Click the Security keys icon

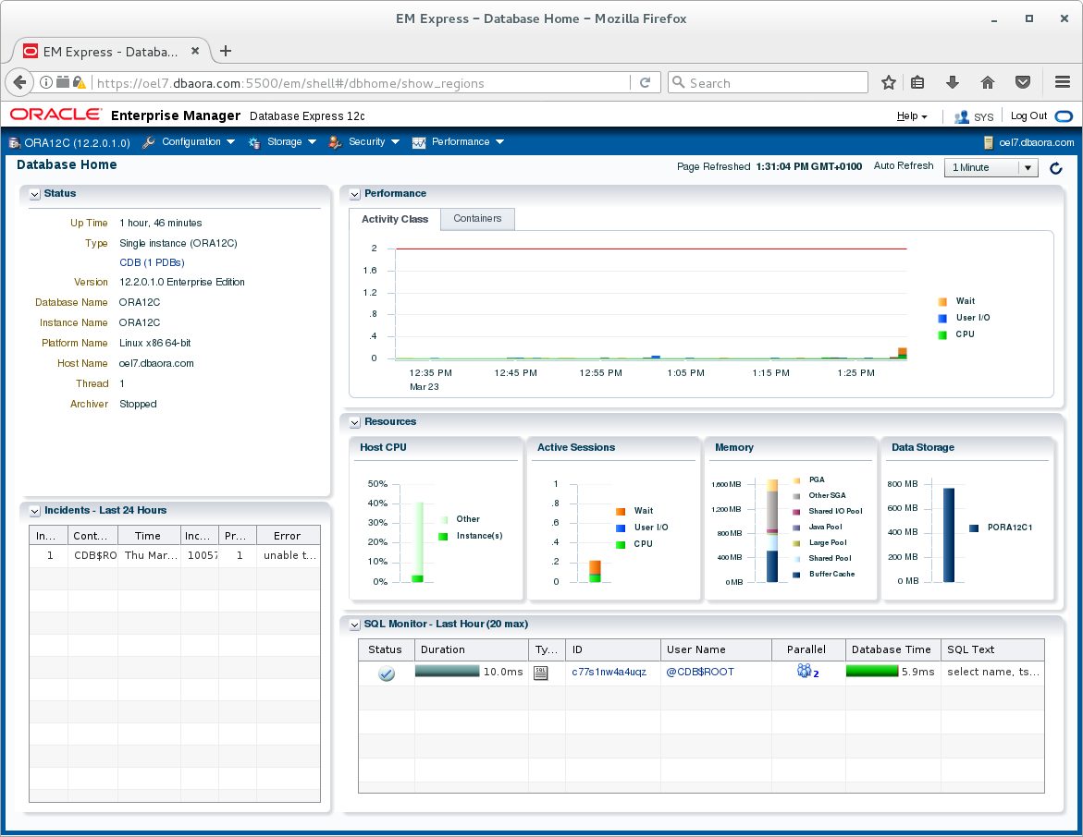[x=335, y=142]
